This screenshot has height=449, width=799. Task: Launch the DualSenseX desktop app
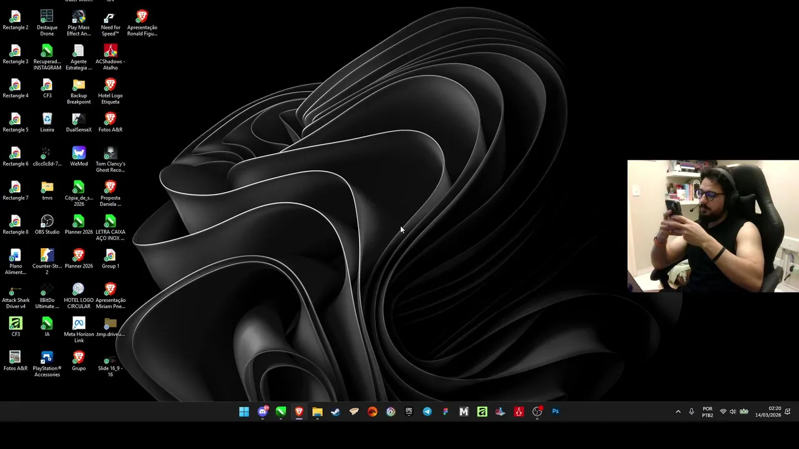(x=79, y=122)
